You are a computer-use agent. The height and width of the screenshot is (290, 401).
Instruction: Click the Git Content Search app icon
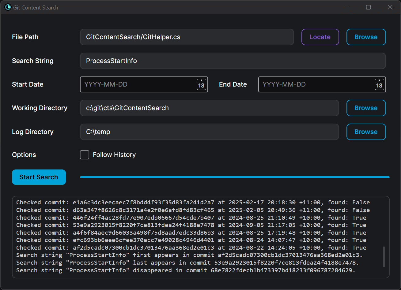8,7
